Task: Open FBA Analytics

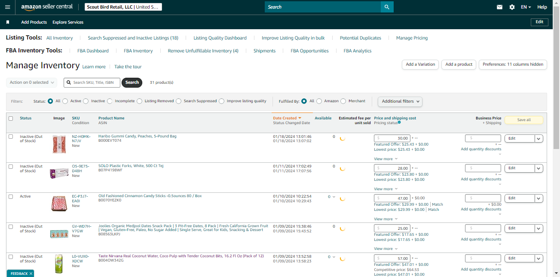Action: click(x=358, y=51)
